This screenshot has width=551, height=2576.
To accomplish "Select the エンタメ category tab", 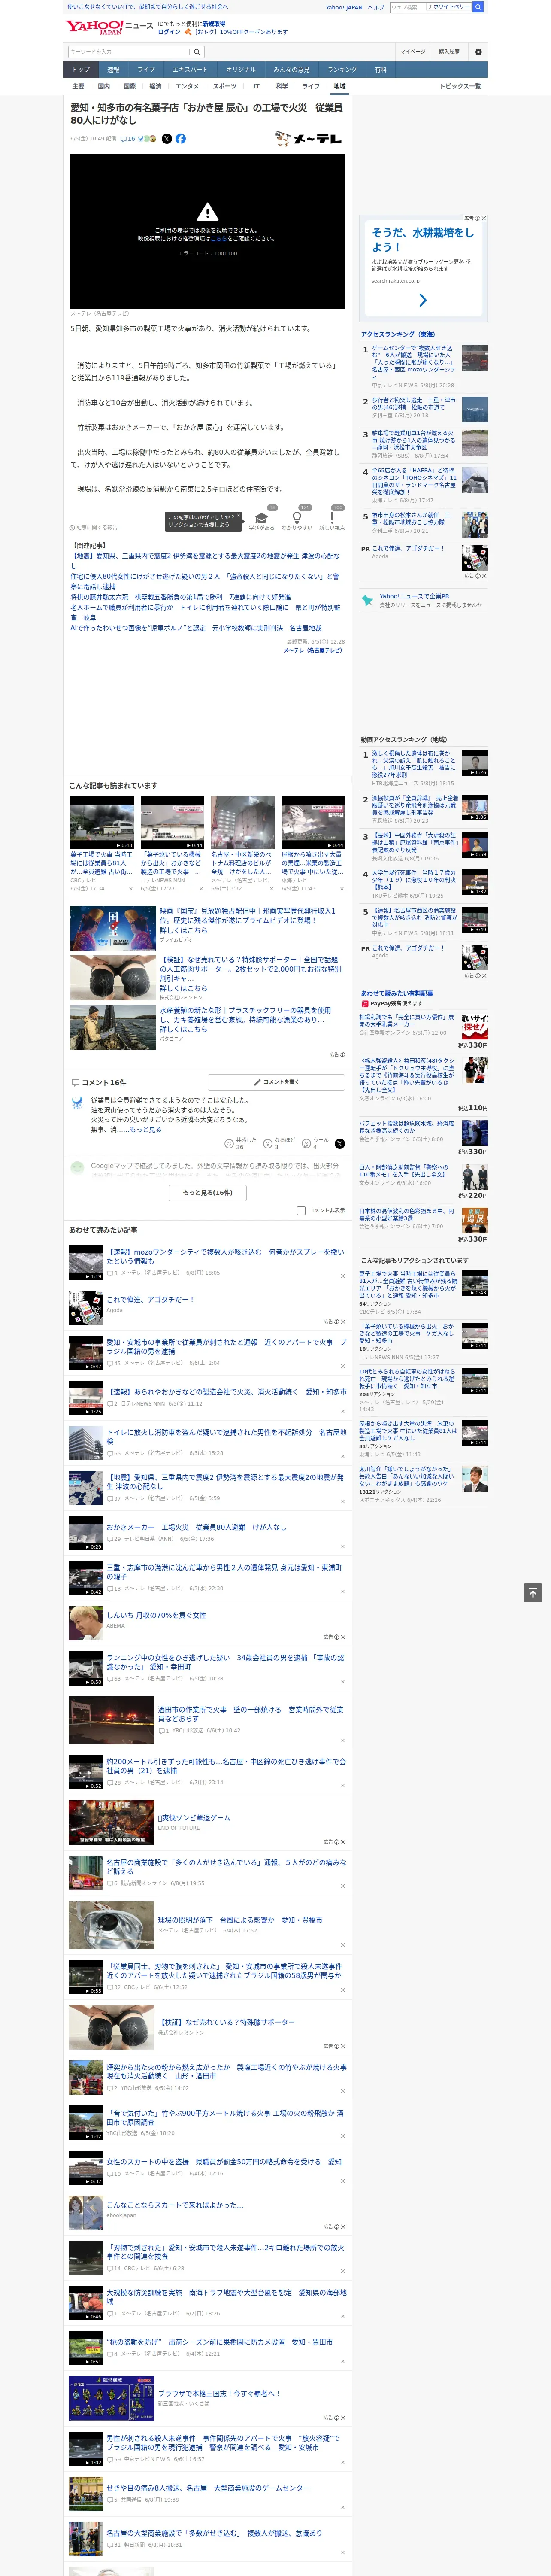I will 187,86.
